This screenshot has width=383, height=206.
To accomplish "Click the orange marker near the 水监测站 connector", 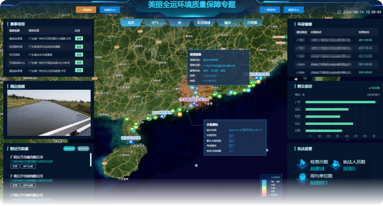I will pyautogui.click(x=180, y=114).
